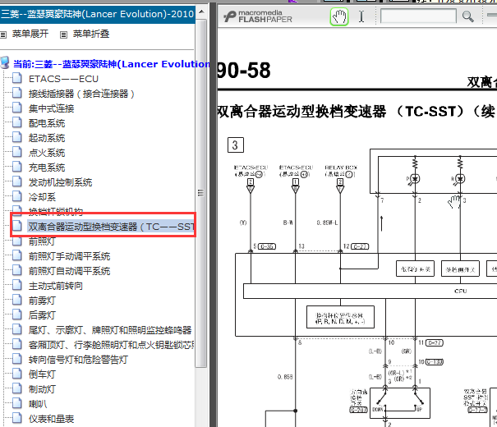Click the document icon beside 充电系统
497x427 pixels.
(x=17, y=167)
